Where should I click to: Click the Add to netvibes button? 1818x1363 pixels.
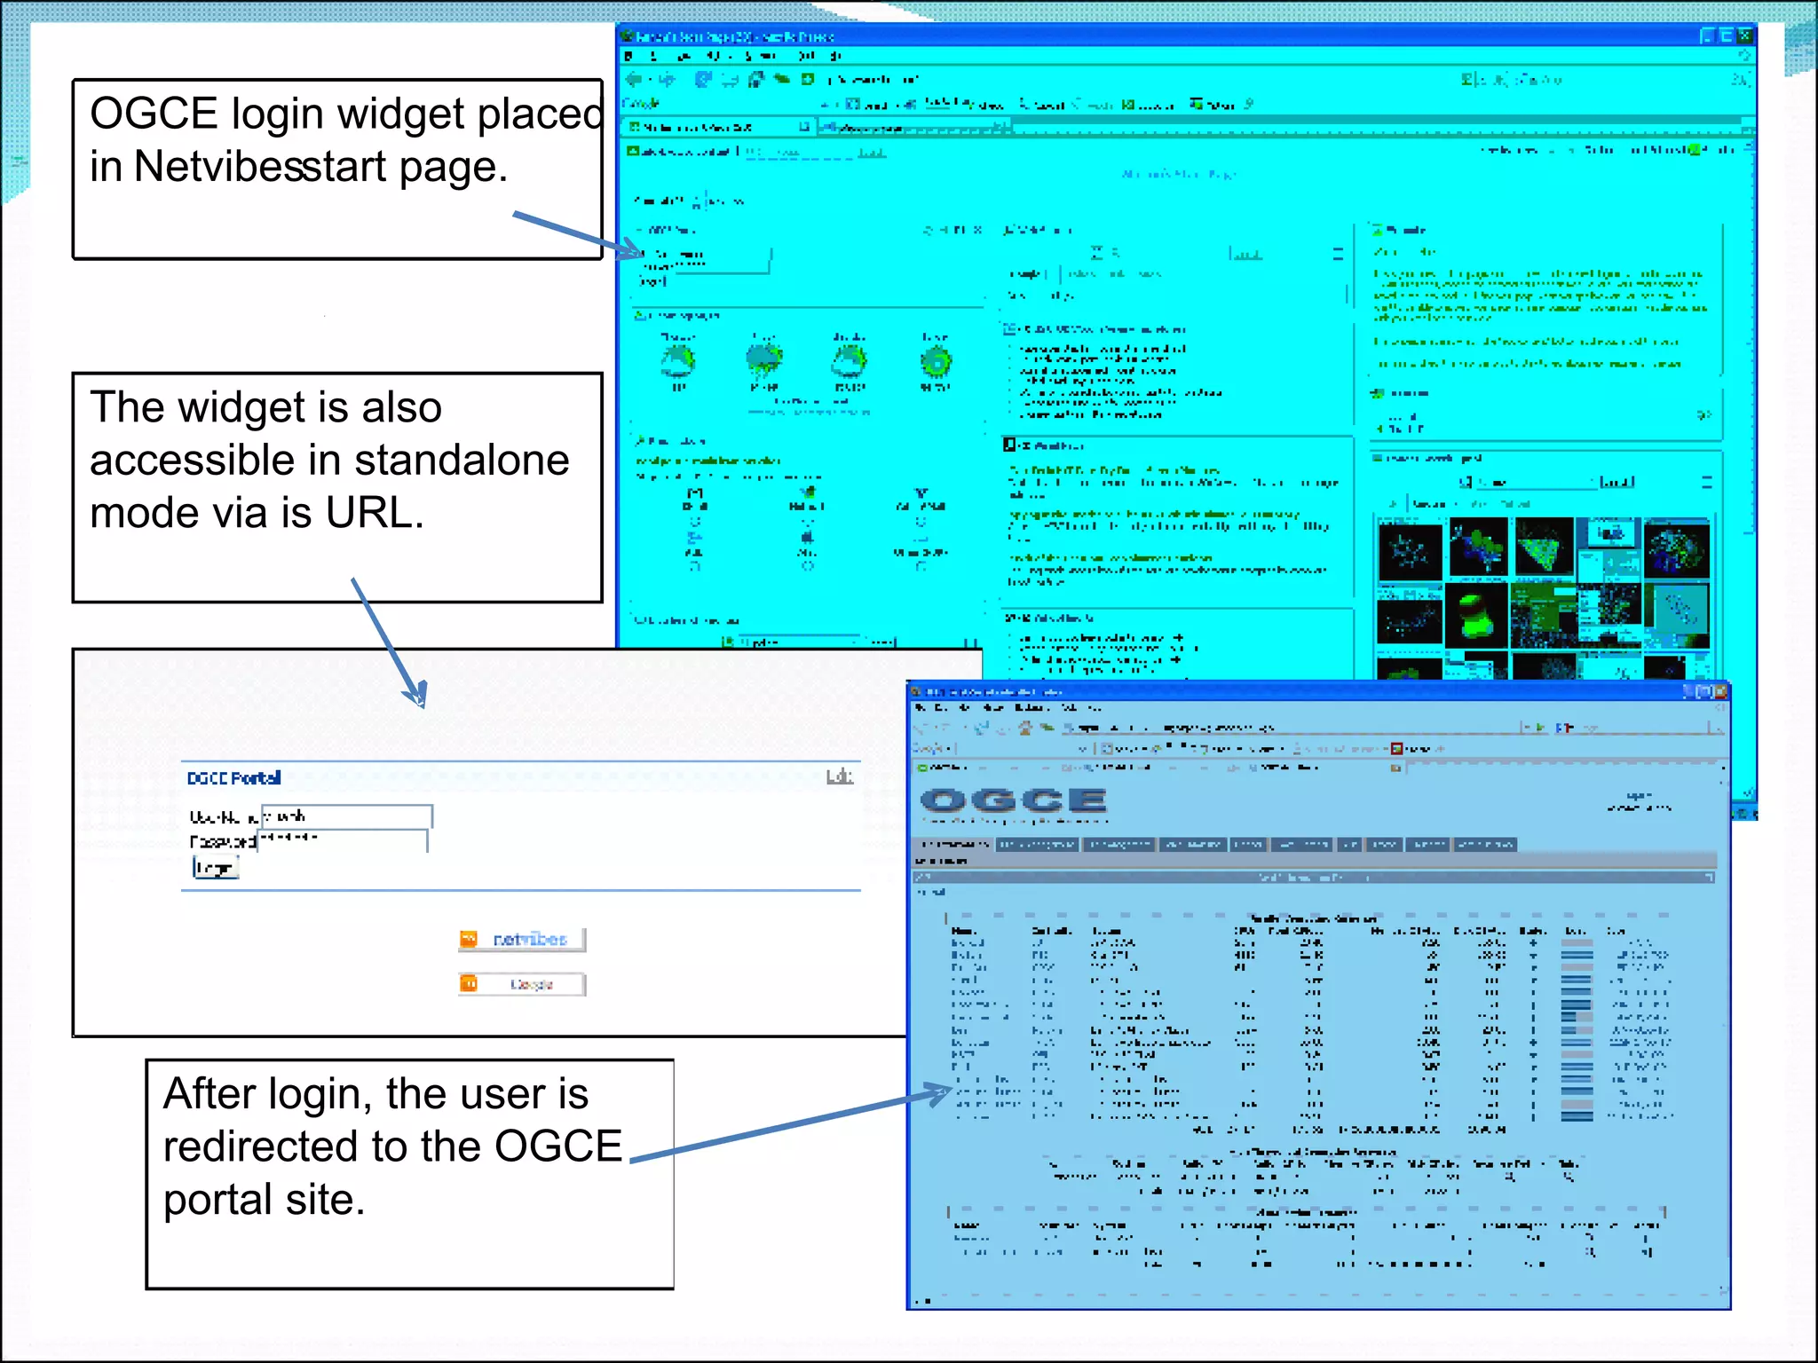click(x=522, y=939)
